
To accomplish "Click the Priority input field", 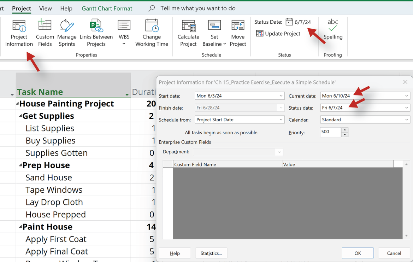I will coord(331,132).
